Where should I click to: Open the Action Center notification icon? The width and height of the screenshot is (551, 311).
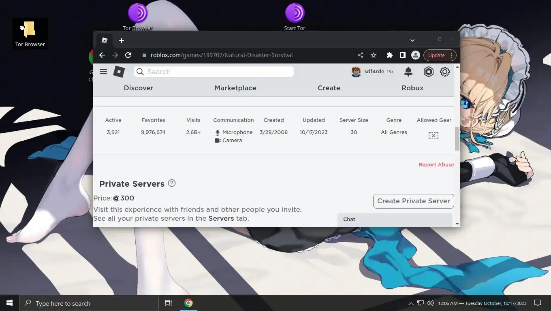(x=538, y=303)
